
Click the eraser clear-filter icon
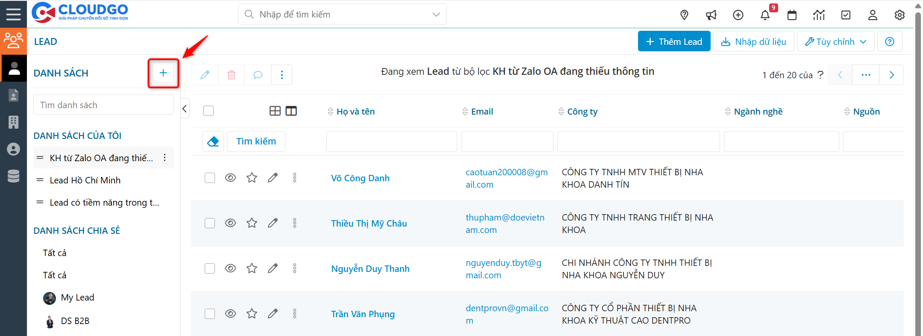click(x=213, y=141)
